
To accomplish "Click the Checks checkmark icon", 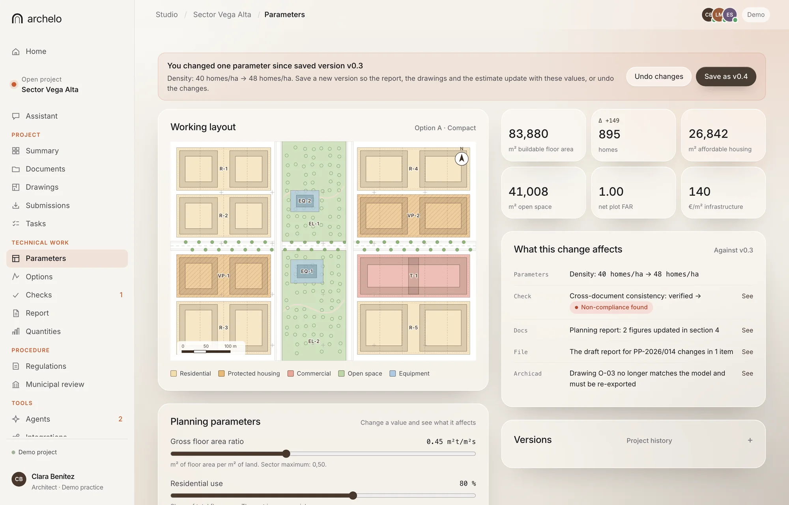I will pos(16,295).
